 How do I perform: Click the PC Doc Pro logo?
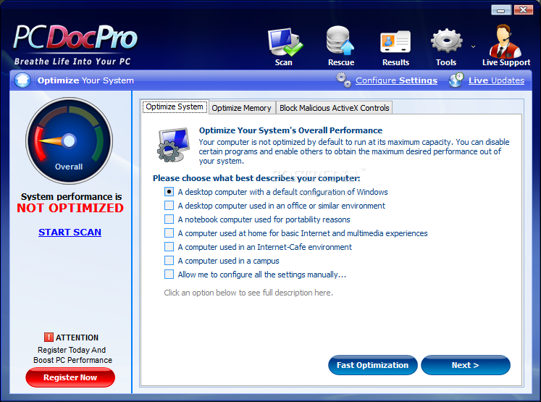click(x=75, y=37)
